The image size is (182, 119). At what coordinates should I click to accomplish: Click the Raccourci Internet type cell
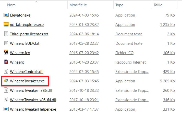click(131, 62)
